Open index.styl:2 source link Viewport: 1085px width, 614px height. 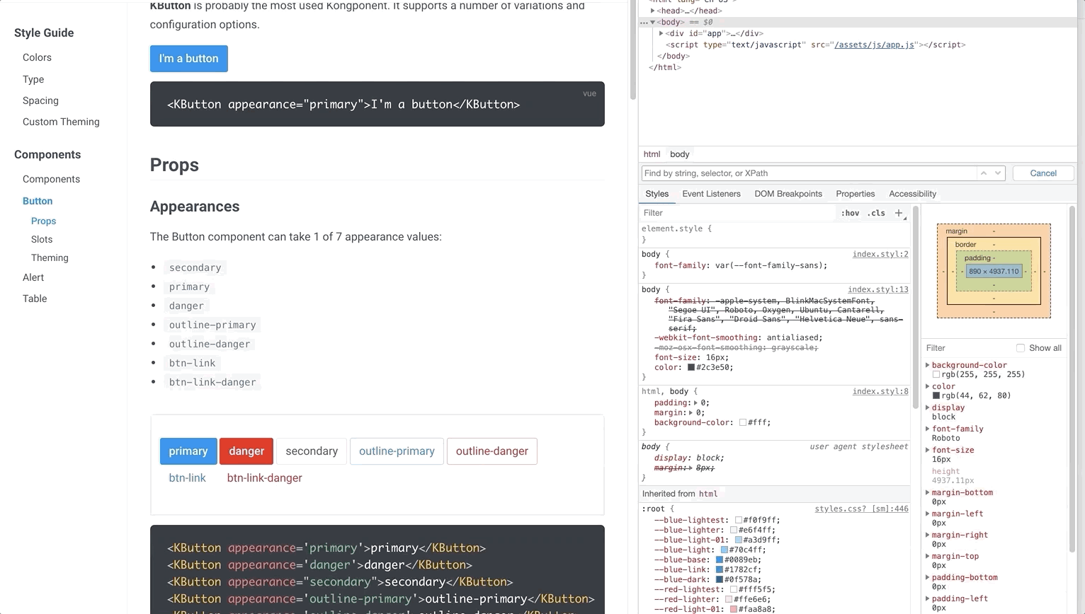tap(880, 254)
